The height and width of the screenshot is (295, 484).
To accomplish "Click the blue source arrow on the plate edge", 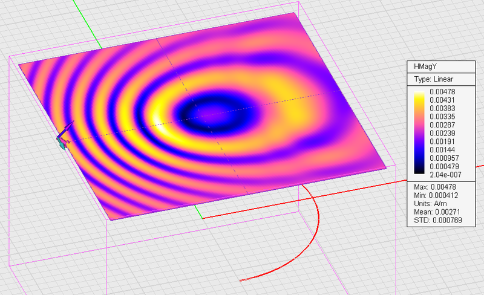I will (68, 128).
